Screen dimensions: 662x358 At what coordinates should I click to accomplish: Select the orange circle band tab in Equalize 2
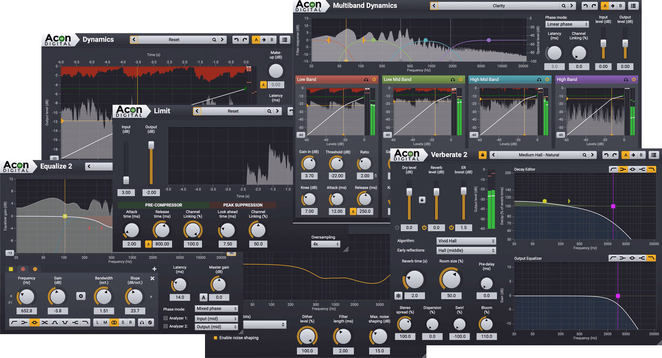pos(35,269)
